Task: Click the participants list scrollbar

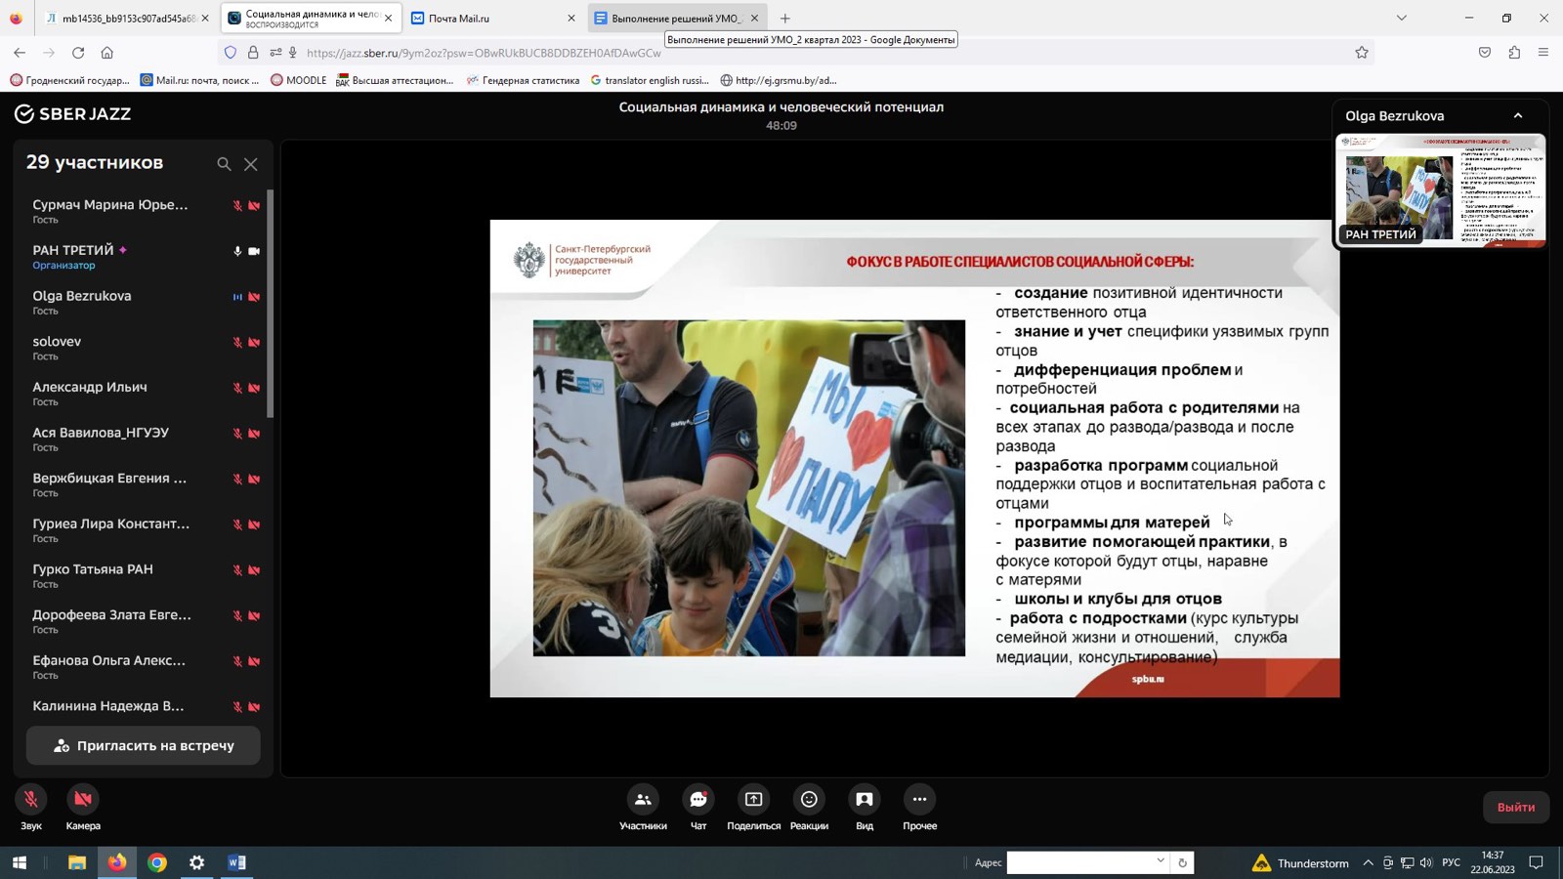Action: (x=271, y=303)
